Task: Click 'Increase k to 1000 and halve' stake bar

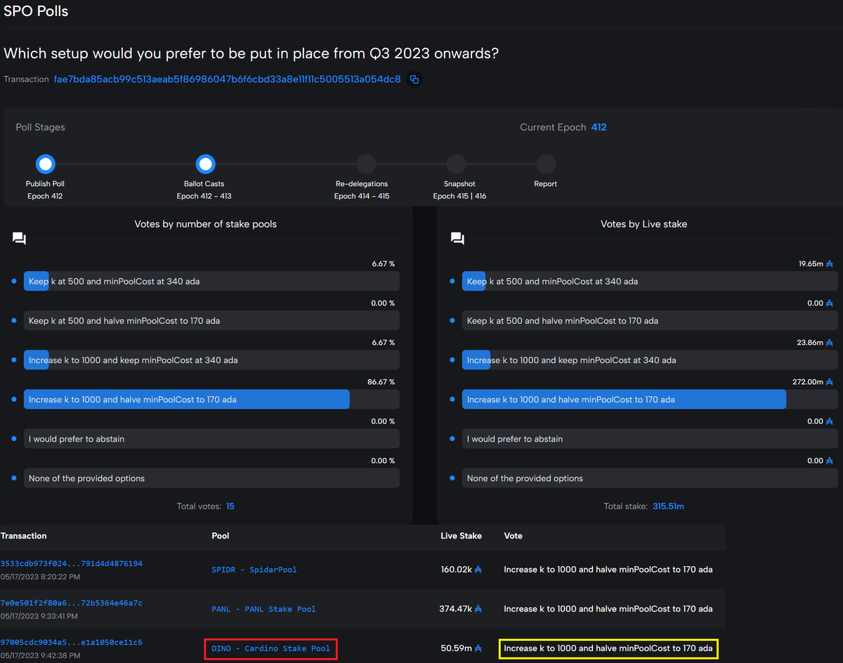Action: [650, 400]
